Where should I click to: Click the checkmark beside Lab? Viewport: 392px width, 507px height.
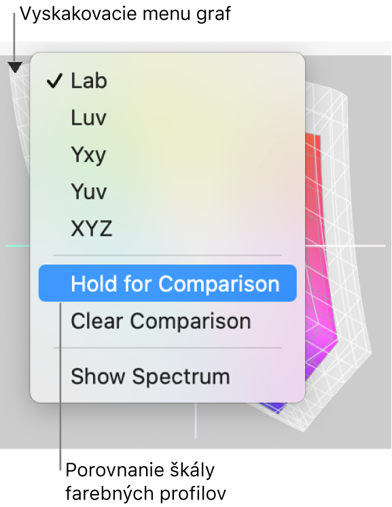coord(54,80)
